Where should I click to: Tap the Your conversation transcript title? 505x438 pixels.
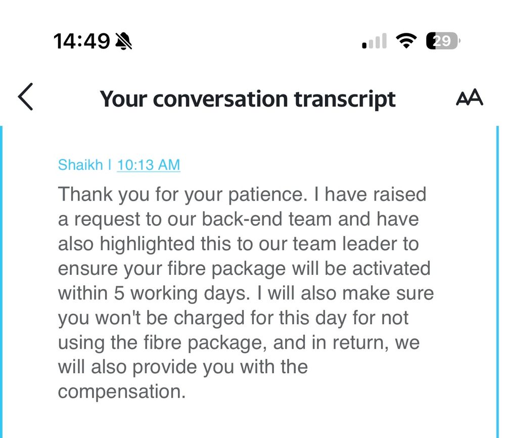(248, 99)
